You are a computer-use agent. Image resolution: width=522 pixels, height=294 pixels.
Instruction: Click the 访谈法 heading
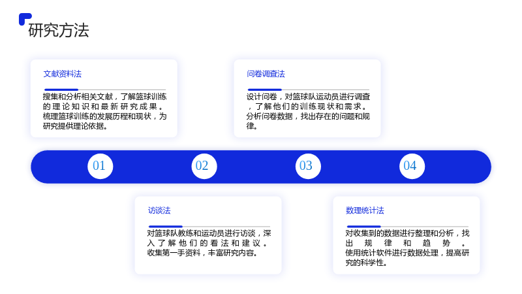(159, 210)
